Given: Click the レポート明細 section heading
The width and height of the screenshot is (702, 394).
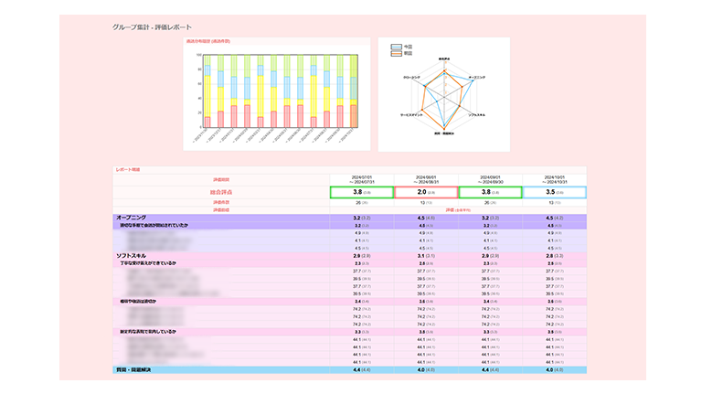Looking at the screenshot, I should [x=128, y=169].
